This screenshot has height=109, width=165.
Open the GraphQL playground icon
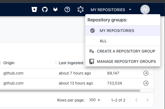coord(81,9)
